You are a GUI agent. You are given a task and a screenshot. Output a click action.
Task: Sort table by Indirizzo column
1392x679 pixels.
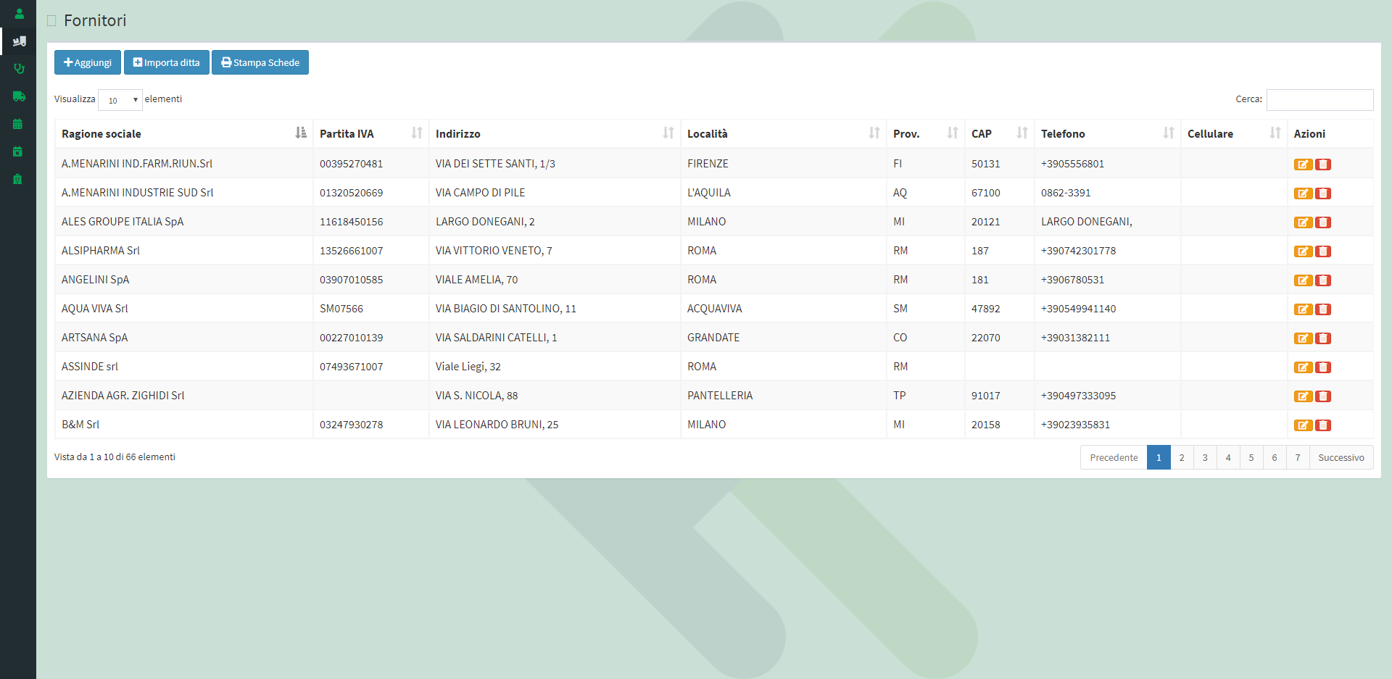[555, 134]
